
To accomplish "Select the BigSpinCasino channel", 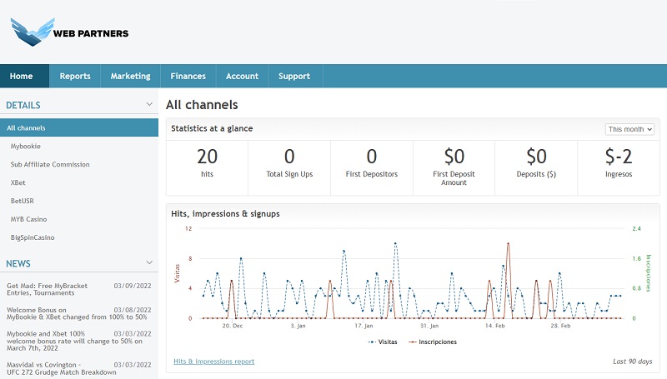I will click(x=33, y=237).
